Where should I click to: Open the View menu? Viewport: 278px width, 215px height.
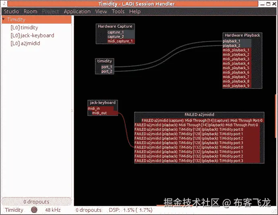point(101,12)
